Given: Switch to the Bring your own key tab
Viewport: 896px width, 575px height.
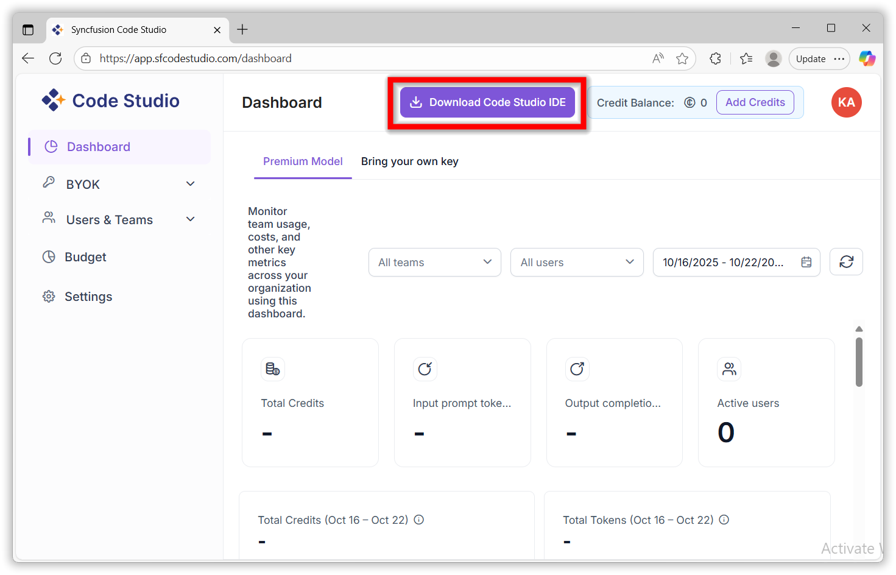Looking at the screenshot, I should (x=409, y=161).
